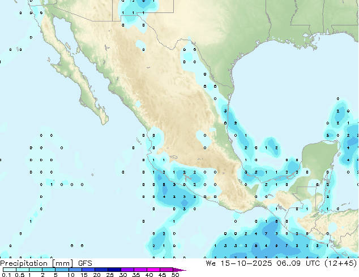Click the over-50 arrow tip of colorbar

point(179,270)
